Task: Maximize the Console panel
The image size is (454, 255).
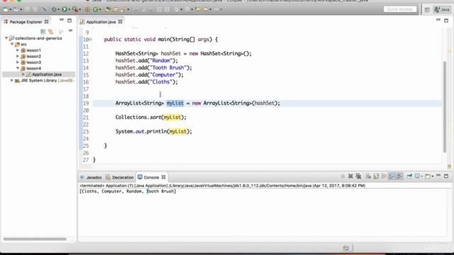Action: click(x=446, y=176)
